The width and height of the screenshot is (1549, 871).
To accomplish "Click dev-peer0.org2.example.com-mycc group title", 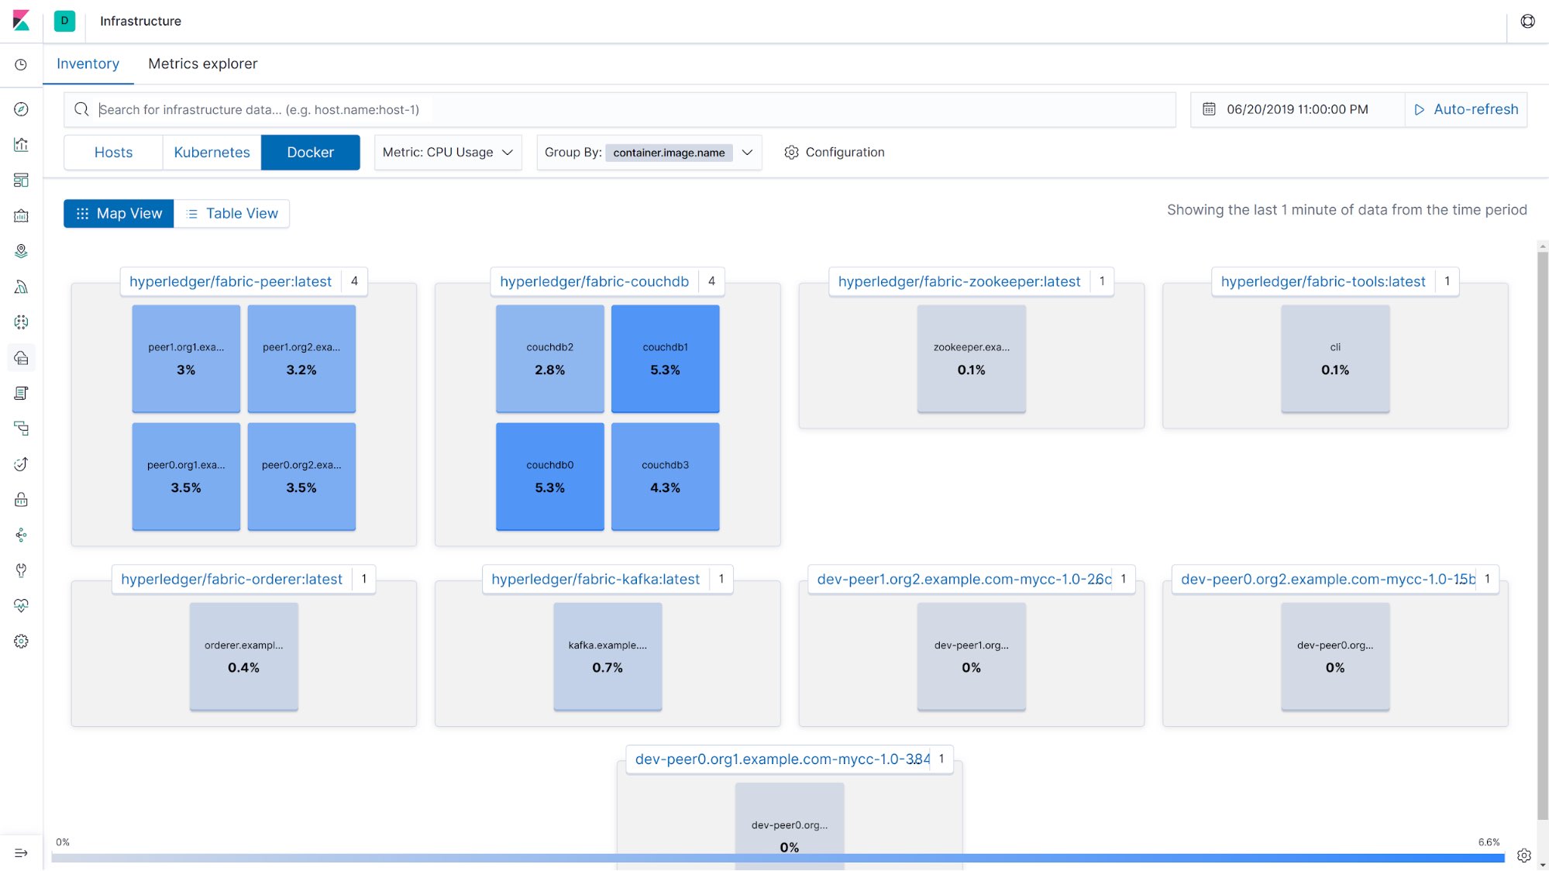I will pyautogui.click(x=1328, y=580).
